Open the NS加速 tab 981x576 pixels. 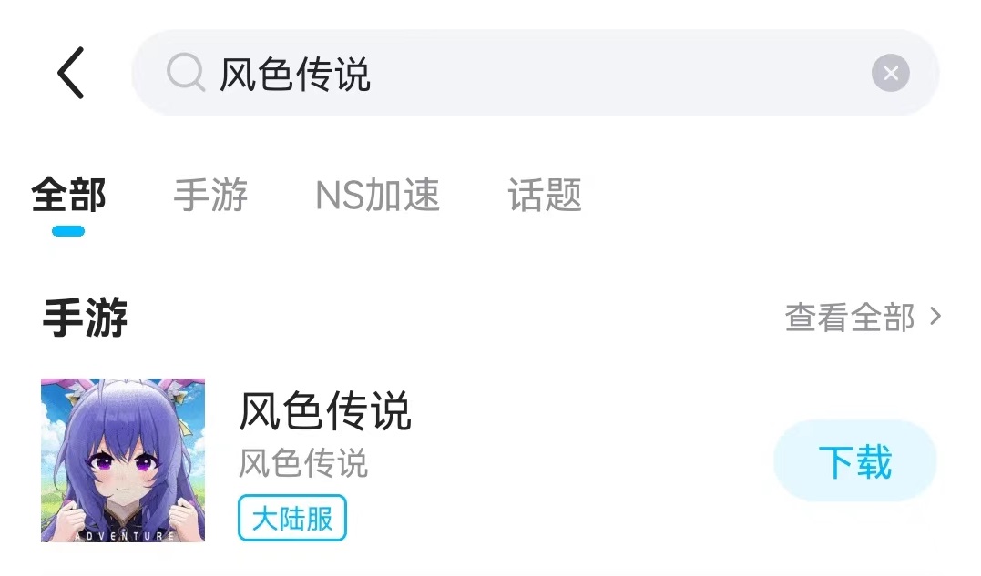coord(377,195)
